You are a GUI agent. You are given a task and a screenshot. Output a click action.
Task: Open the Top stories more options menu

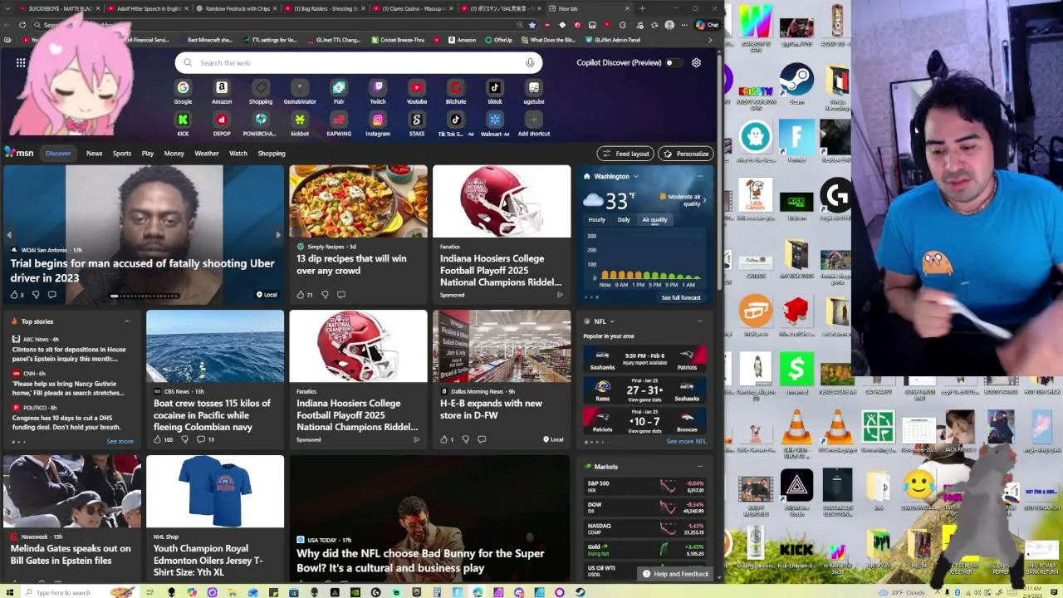[127, 321]
